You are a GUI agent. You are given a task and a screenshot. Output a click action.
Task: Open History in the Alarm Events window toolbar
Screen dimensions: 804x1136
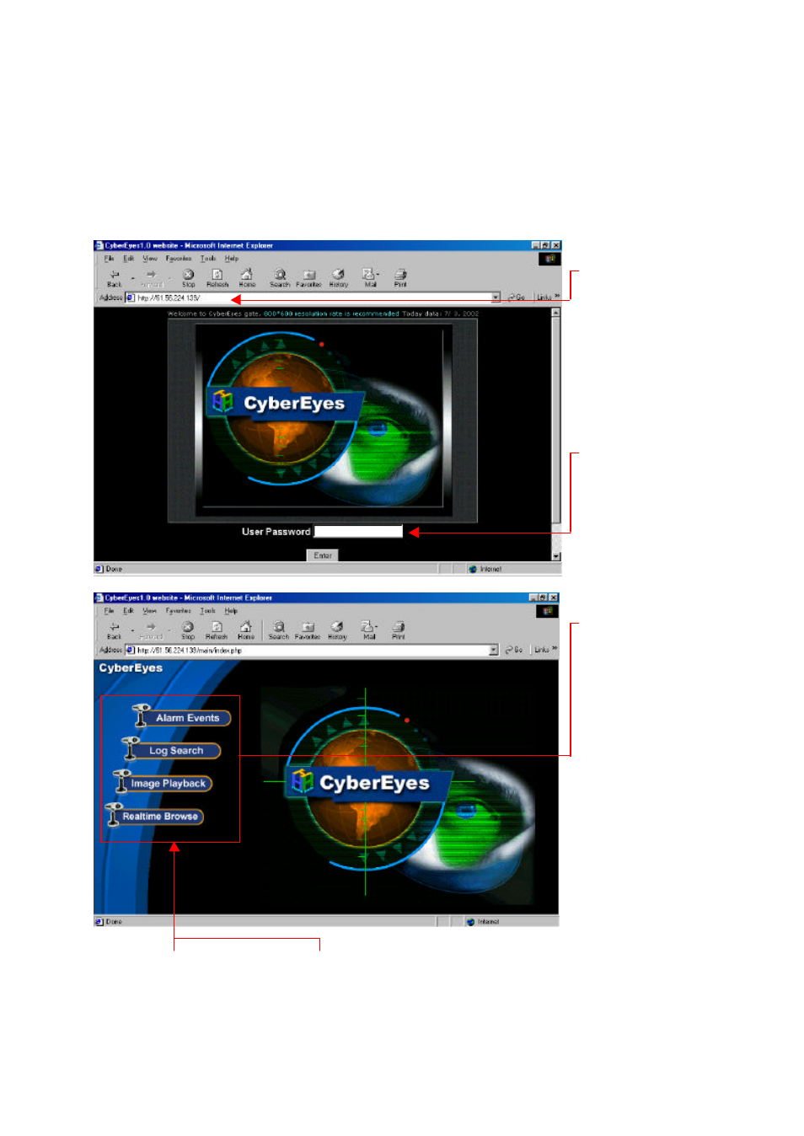click(337, 630)
